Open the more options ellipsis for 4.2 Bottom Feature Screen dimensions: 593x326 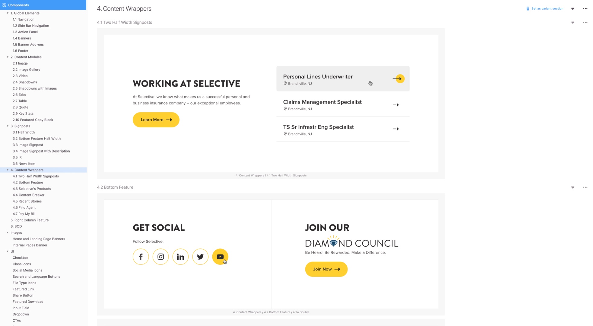coord(585,187)
